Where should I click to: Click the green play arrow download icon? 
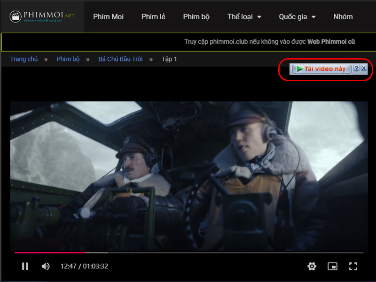click(x=299, y=69)
